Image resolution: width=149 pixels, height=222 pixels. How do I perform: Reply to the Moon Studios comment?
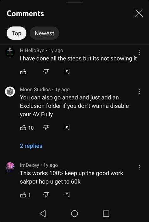pos(67,127)
